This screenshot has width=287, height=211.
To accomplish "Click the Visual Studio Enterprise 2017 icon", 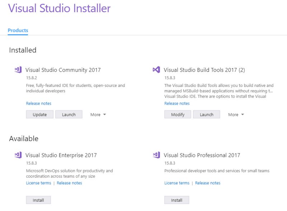I will coord(19,155).
